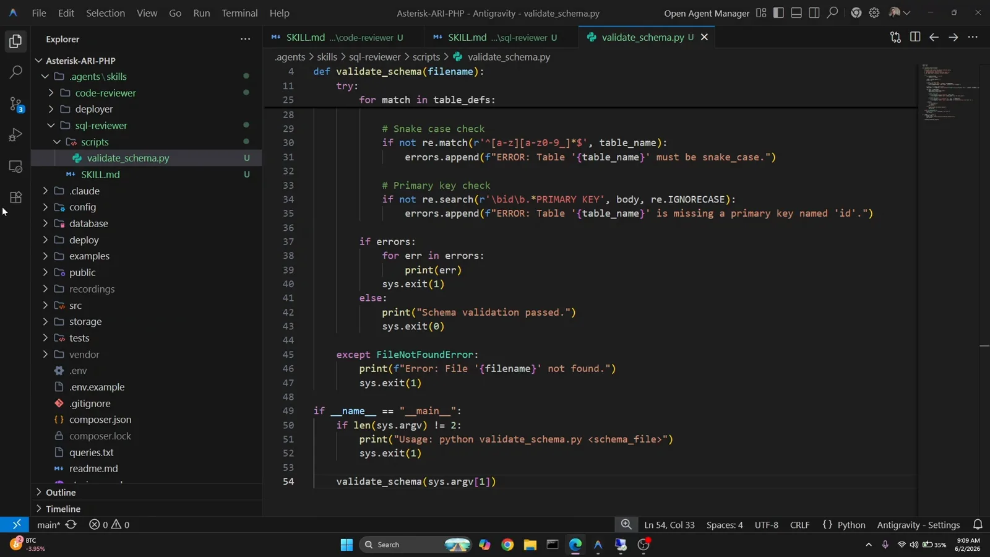The width and height of the screenshot is (990, 557).
Task: Expand the deployer folder
Action: pyautogui.click(x=51, y=109)
